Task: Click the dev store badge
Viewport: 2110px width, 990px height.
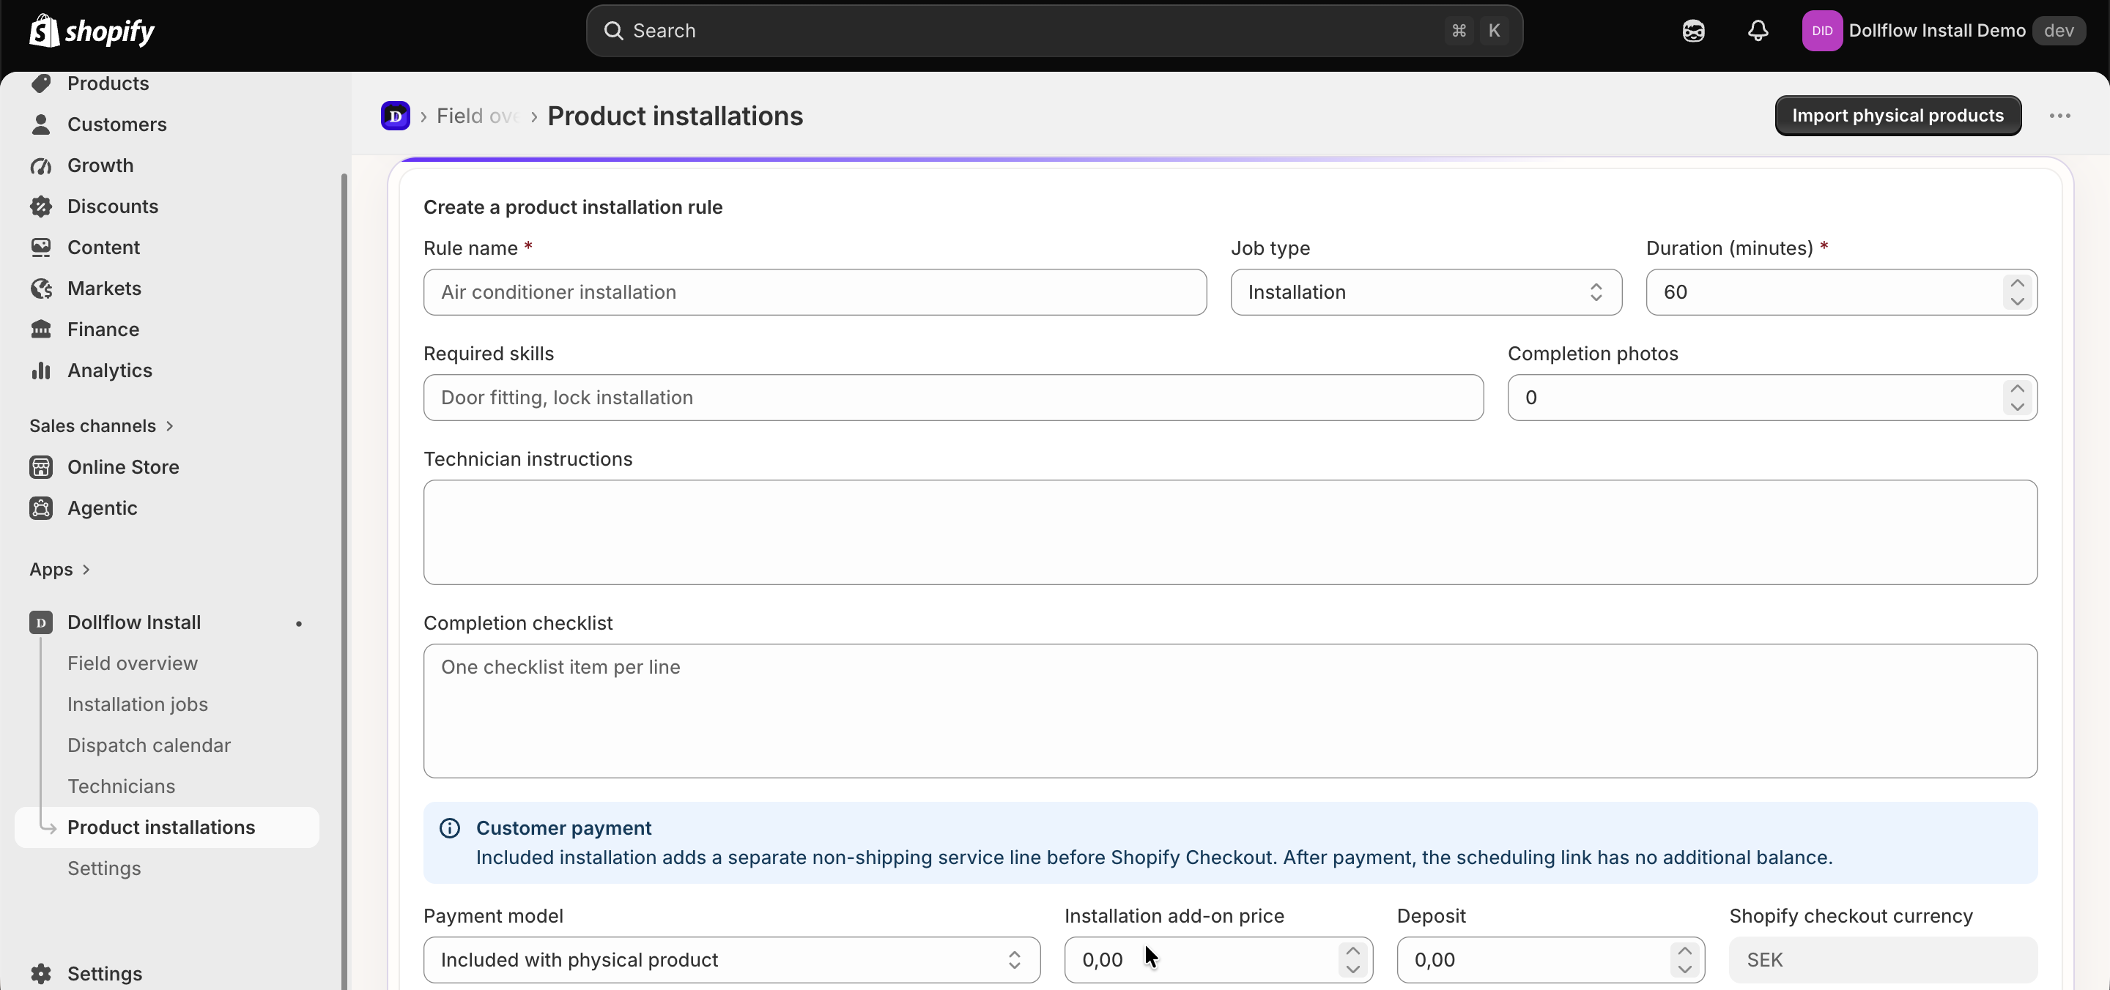Action: (x=2059, y=31)
